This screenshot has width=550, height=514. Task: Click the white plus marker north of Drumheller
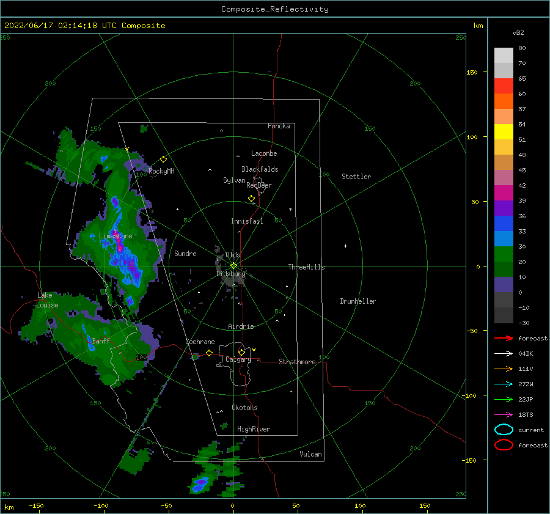click(345, 246)
